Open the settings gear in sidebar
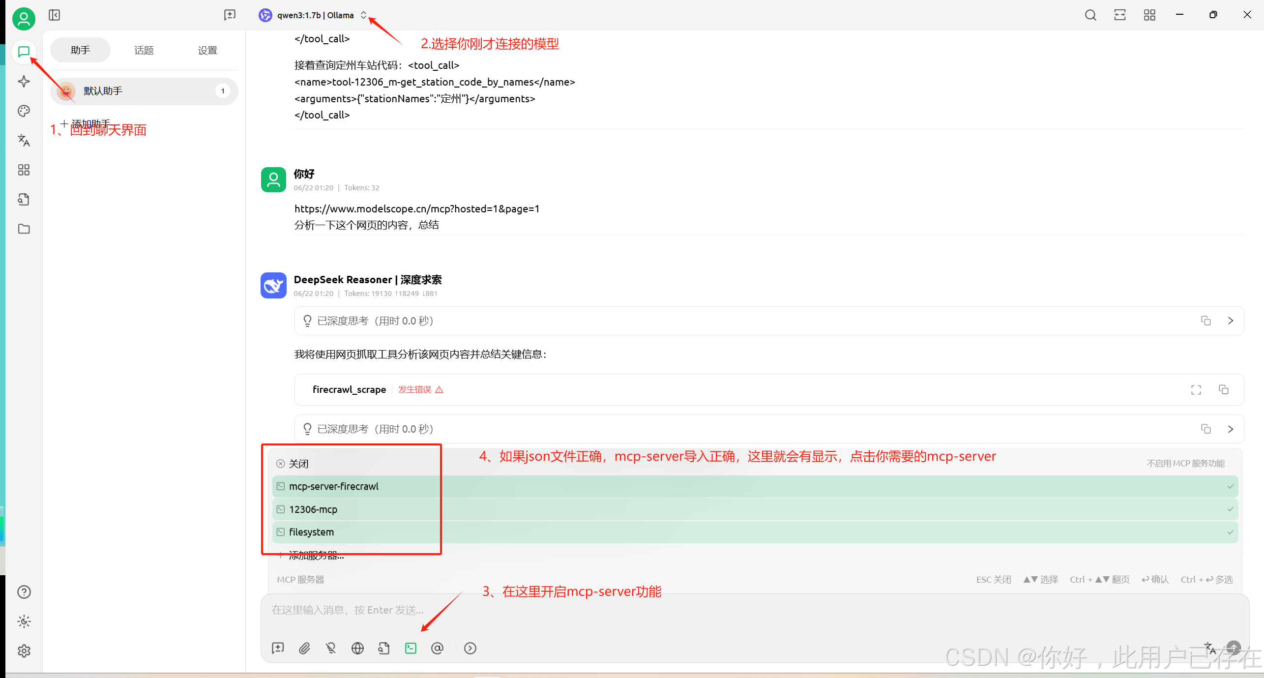This screenshot has width=1264, height=678. coord(24,651)
